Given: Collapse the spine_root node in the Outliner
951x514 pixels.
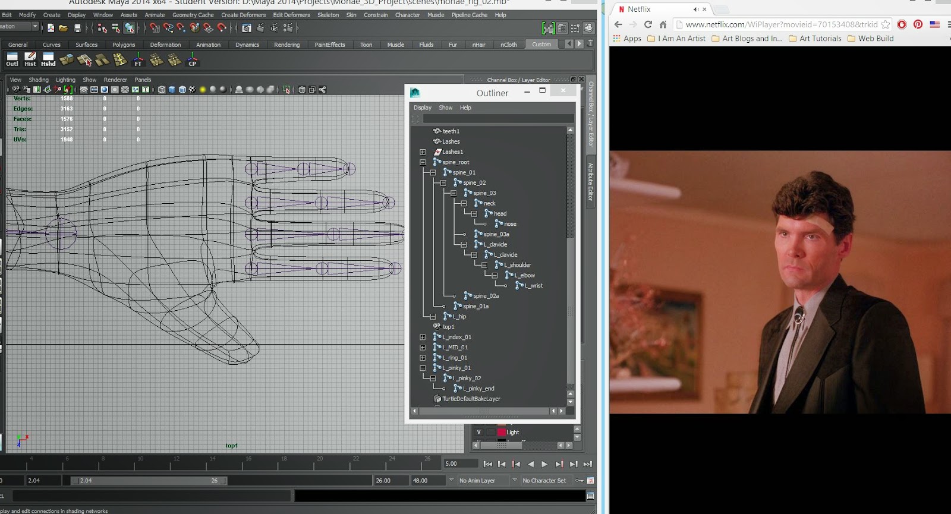Looking at the screenshot, I should coord(423,162).
